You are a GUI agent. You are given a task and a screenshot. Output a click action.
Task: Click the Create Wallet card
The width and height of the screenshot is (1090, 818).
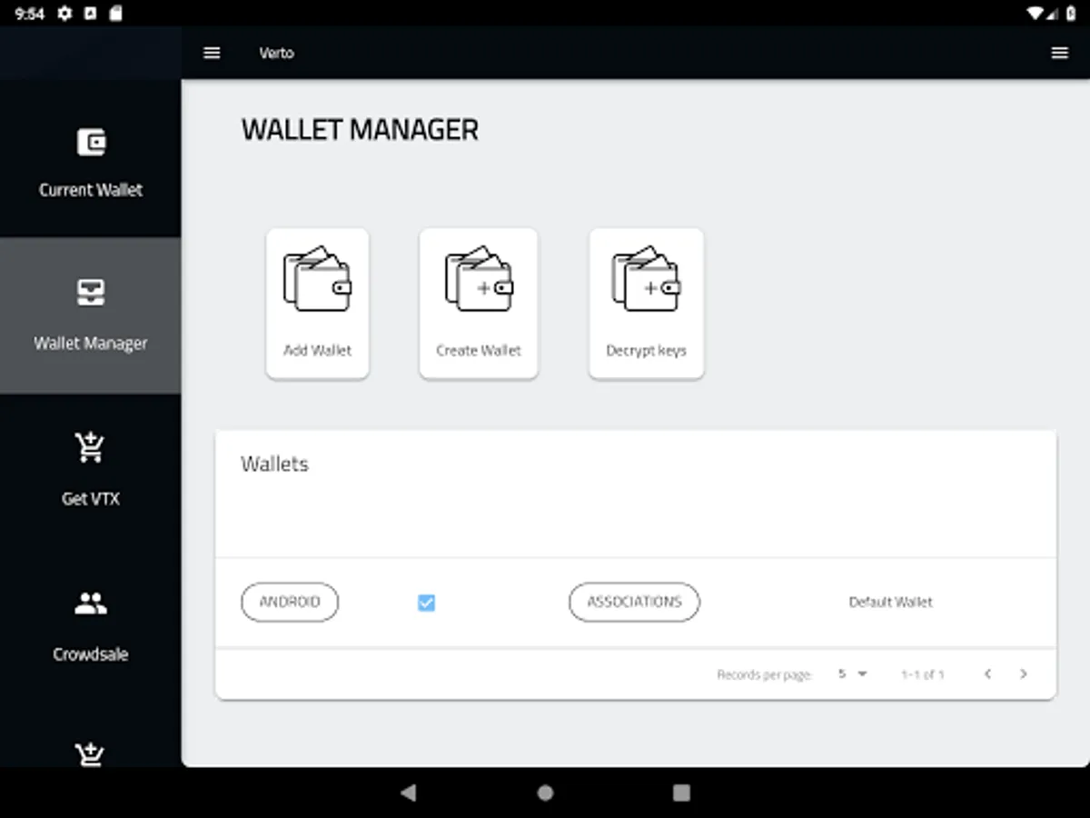click(479, 303)
